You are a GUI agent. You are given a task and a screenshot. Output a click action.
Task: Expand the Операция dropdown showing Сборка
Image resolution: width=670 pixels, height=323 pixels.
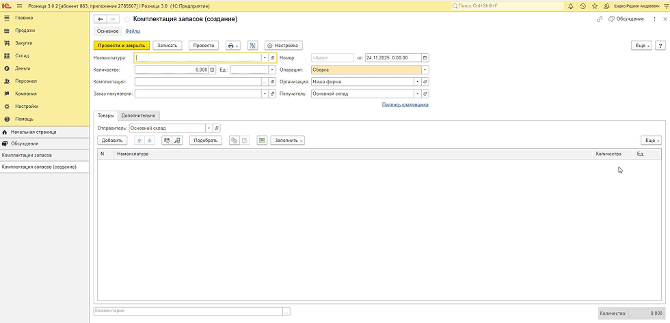[425, 70]
